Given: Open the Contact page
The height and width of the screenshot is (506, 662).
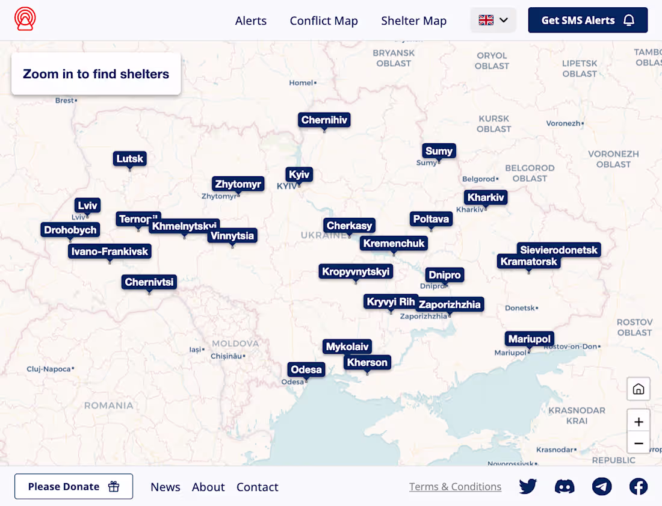Looking at the screenshot, I should [257, 487].
